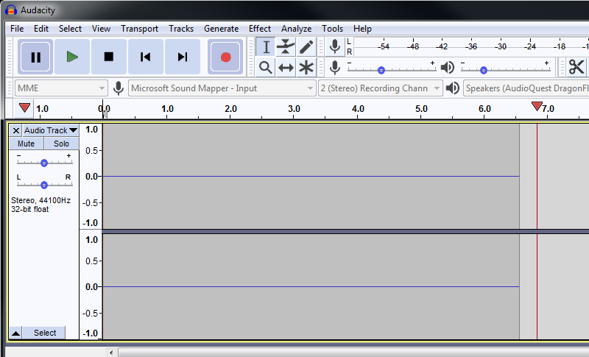Select the Multi-Tool asterisk icon

306,68
